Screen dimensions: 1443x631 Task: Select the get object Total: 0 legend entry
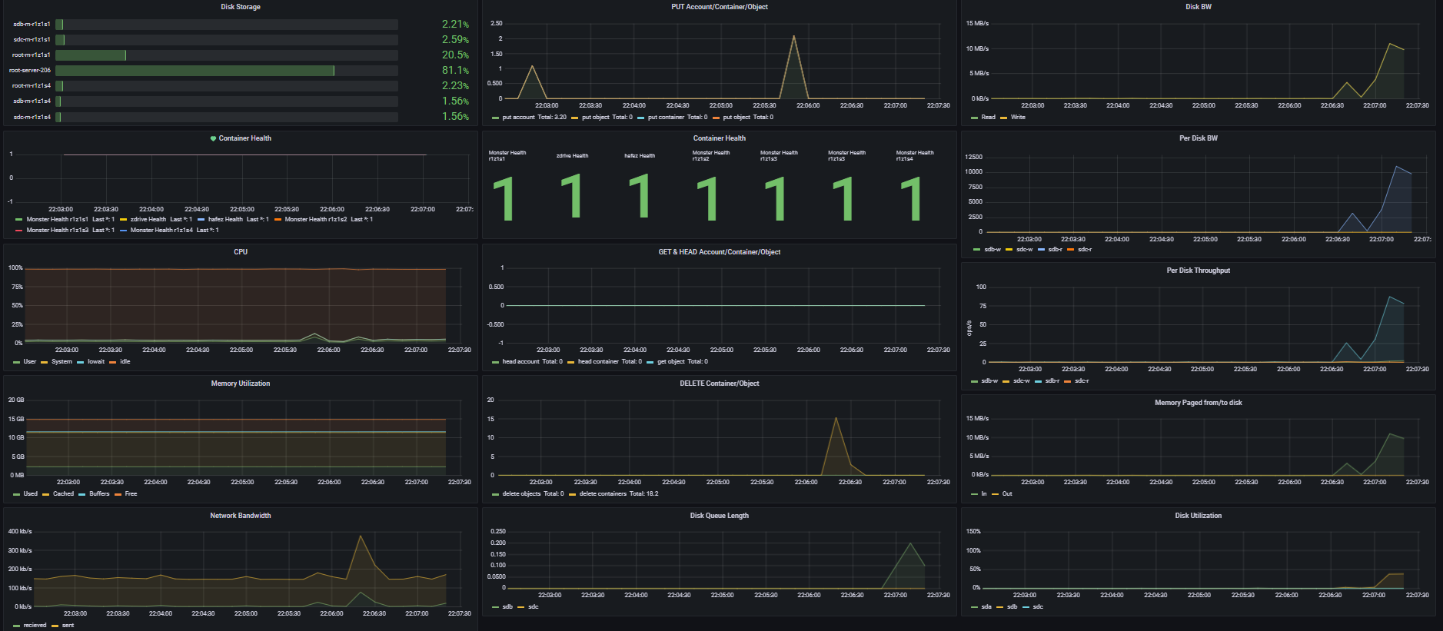(683, 362)
